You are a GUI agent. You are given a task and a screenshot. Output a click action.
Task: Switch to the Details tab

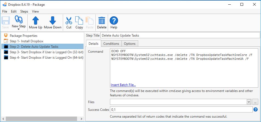tap(93, 43)
